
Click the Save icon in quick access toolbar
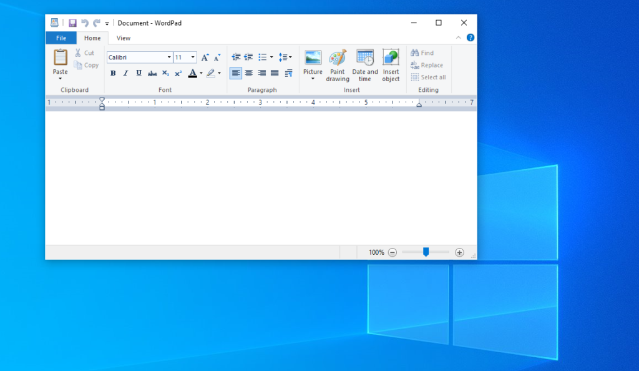tap(72, 23)
